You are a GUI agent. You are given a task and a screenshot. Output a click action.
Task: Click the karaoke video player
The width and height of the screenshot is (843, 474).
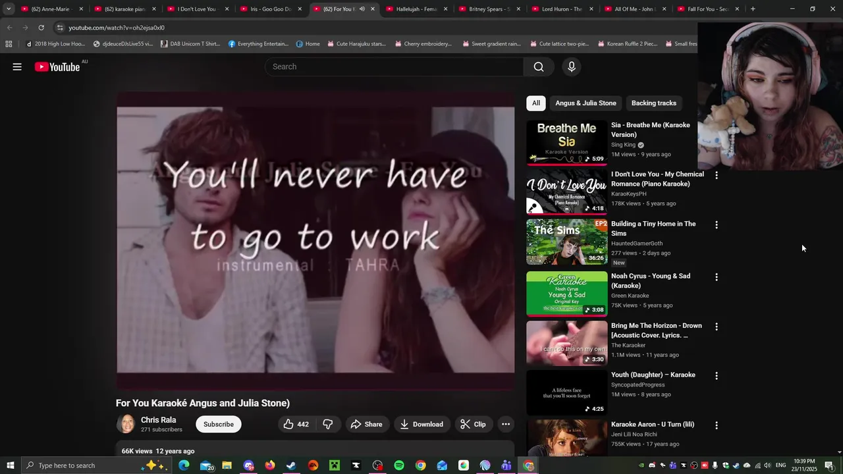coord(315,240)
